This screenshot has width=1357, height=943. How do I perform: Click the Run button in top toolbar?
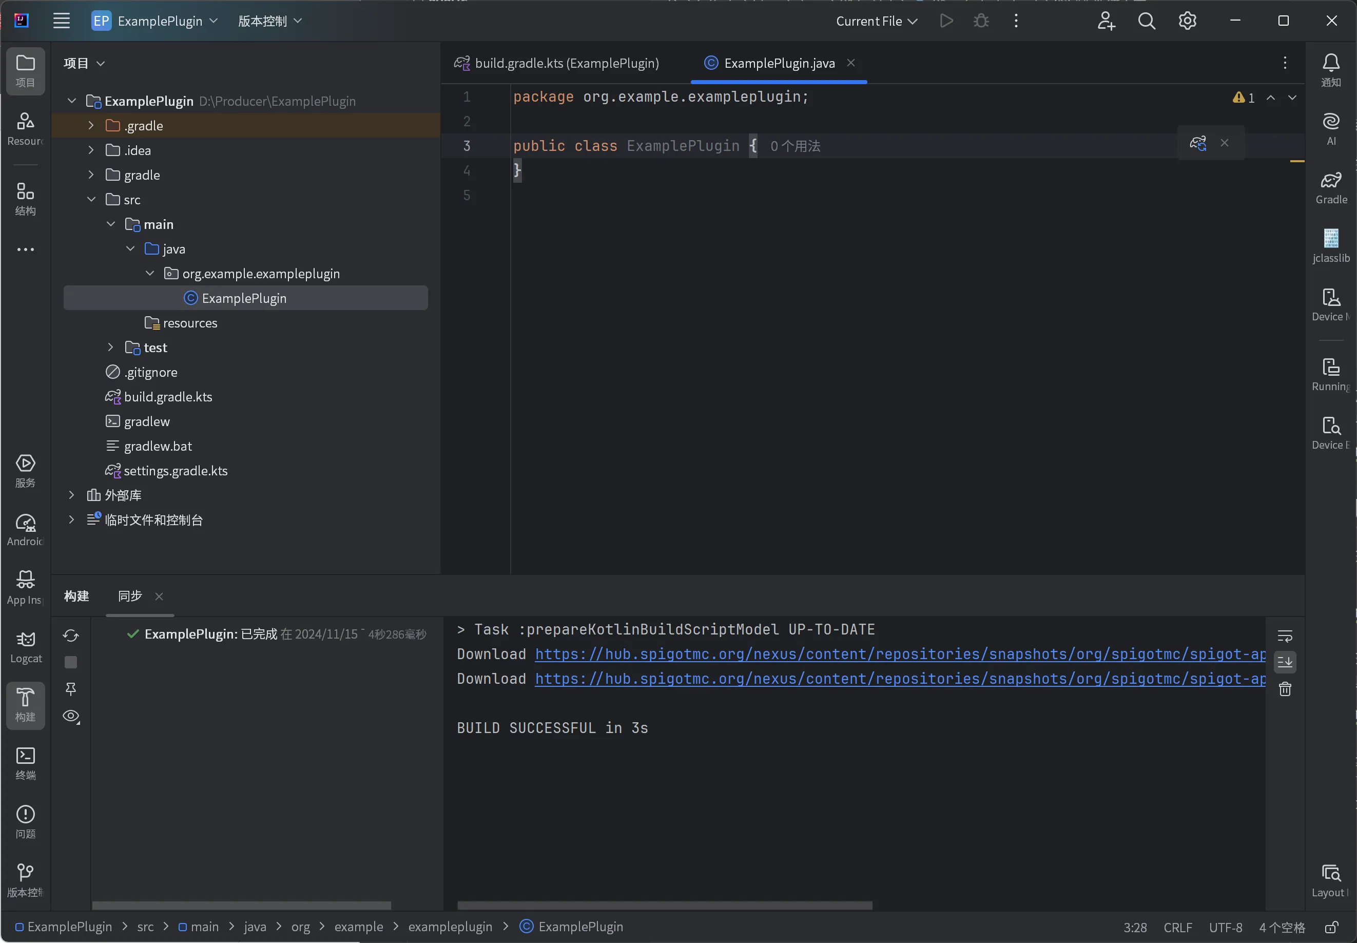(x=946, y=21)
